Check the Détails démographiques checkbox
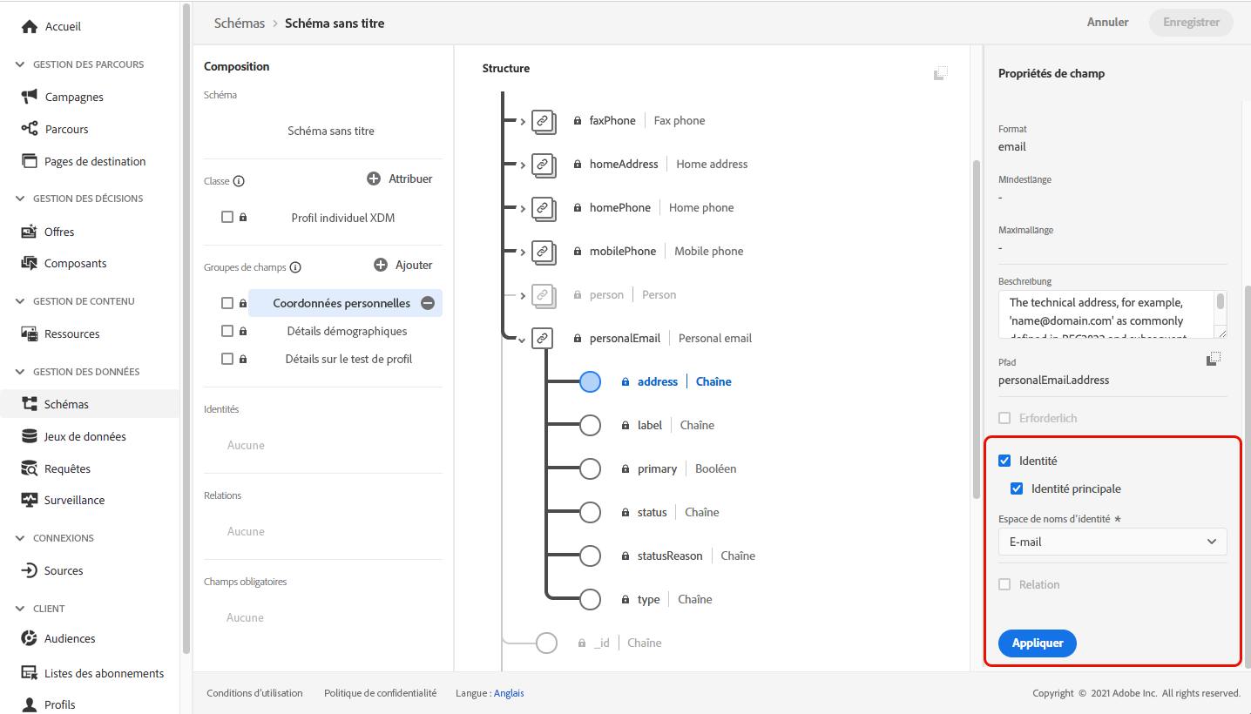Viewport: 1251px width, 714px height. (227, 331)
